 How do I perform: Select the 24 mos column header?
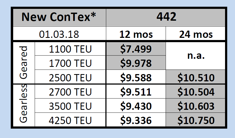[x=196, y=35]
